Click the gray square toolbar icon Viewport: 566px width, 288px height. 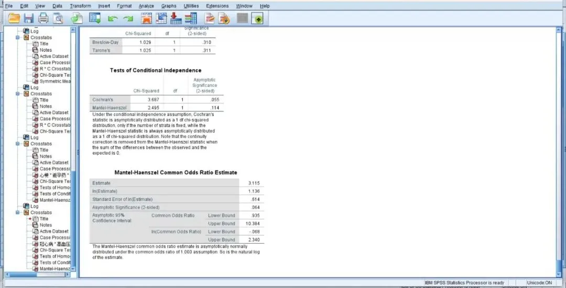[243, 18]
